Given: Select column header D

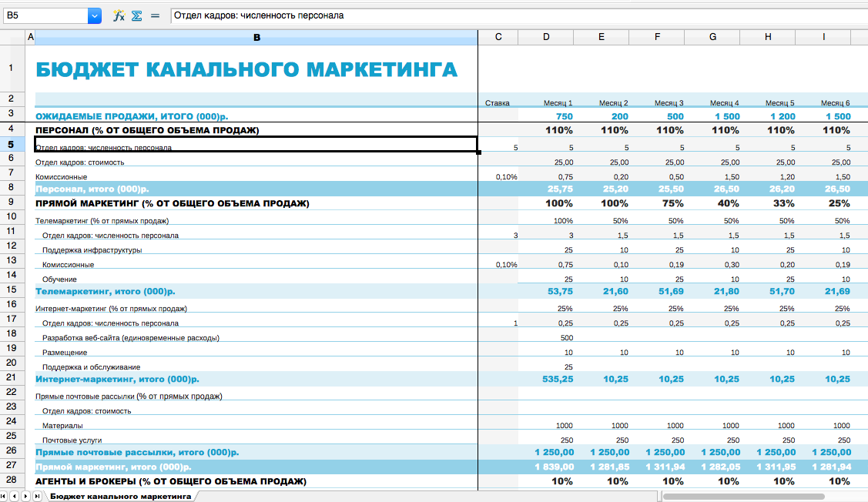Looking at the screenshot, I should (x=545, y=36).
